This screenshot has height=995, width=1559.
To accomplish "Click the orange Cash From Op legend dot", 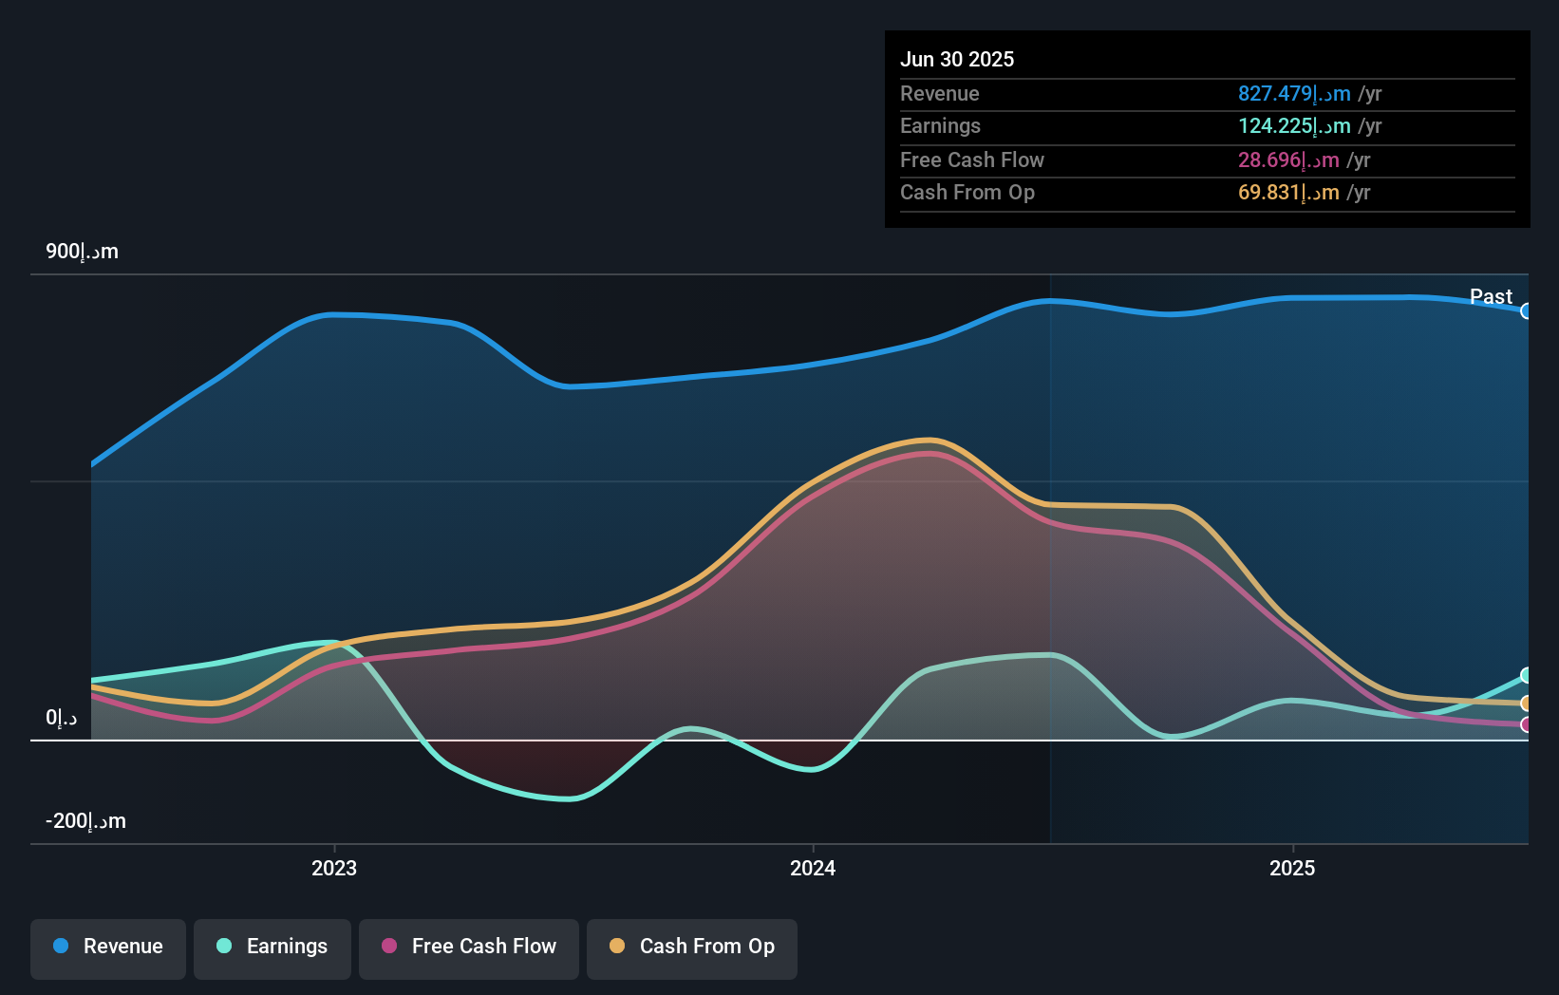I will click(617, 946).
